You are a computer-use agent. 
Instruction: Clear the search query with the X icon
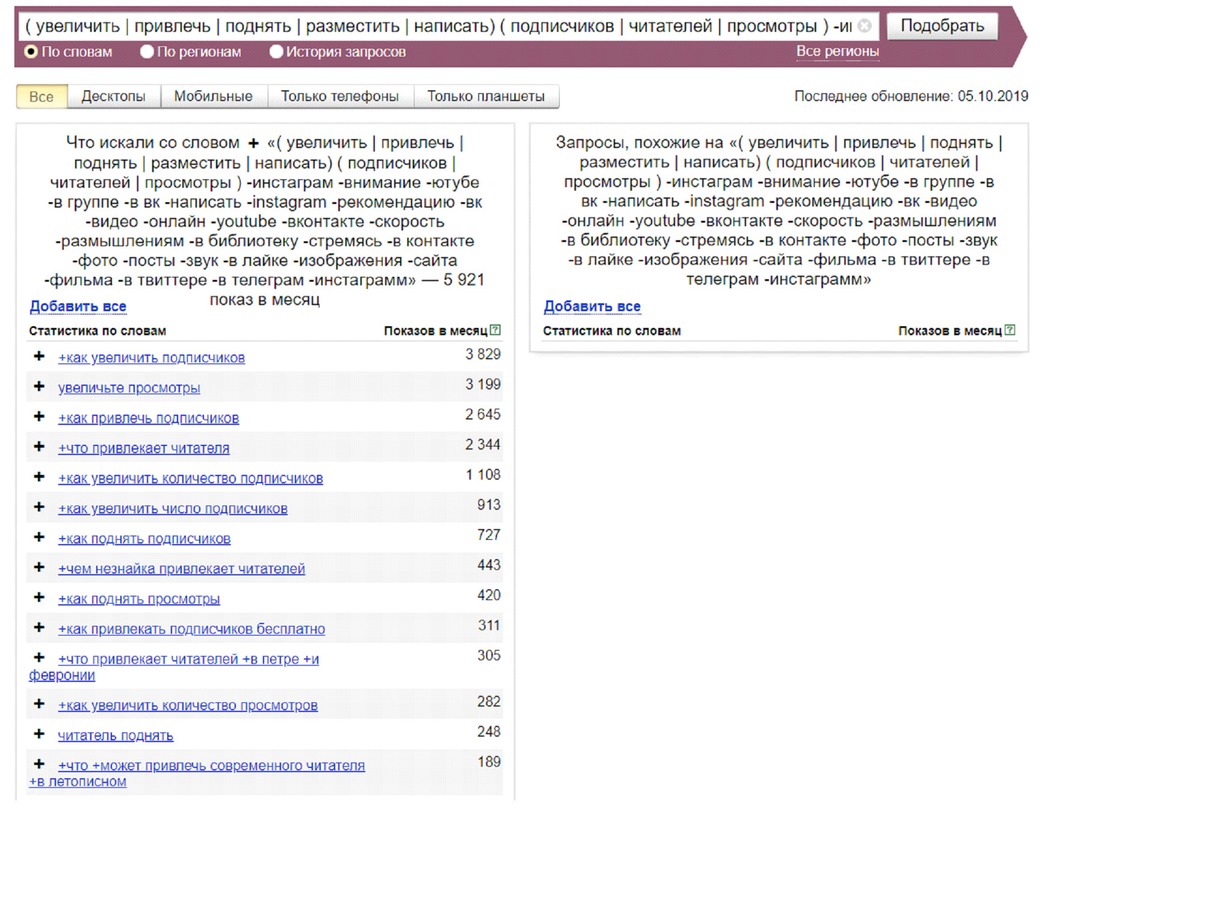(865, 26)
